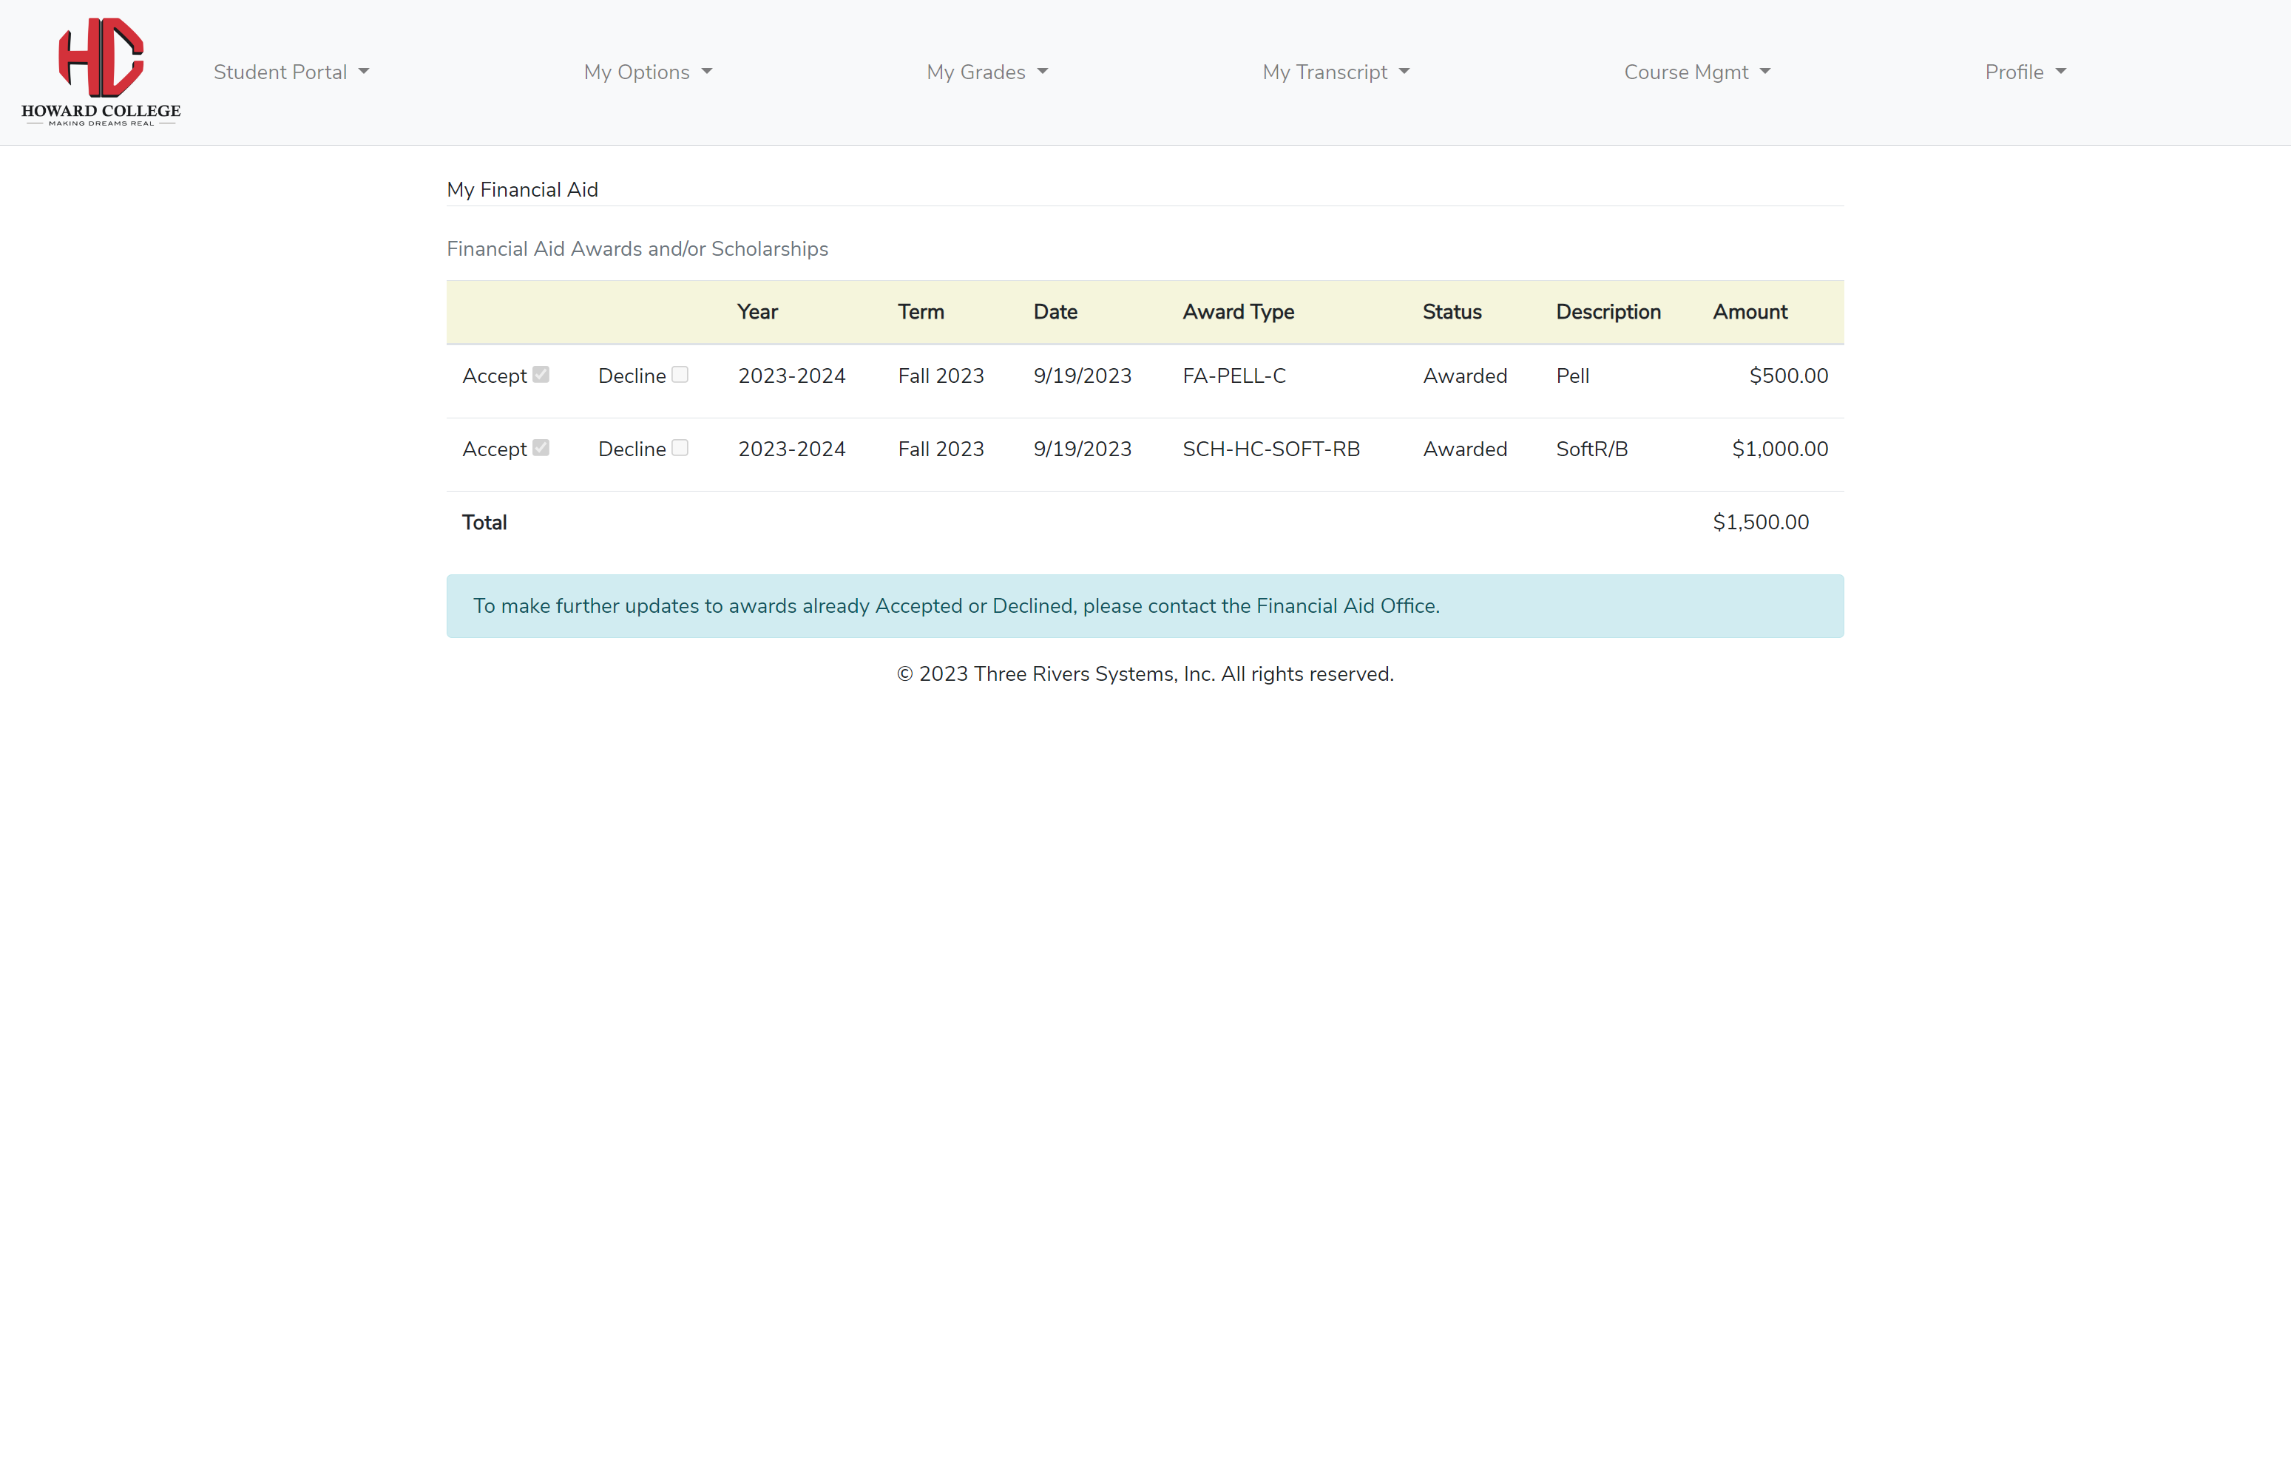Image resolution: width=2291 pixels, height=1457 pixels.
Task: Click the Howard College logo
Action: pos(101,71)
